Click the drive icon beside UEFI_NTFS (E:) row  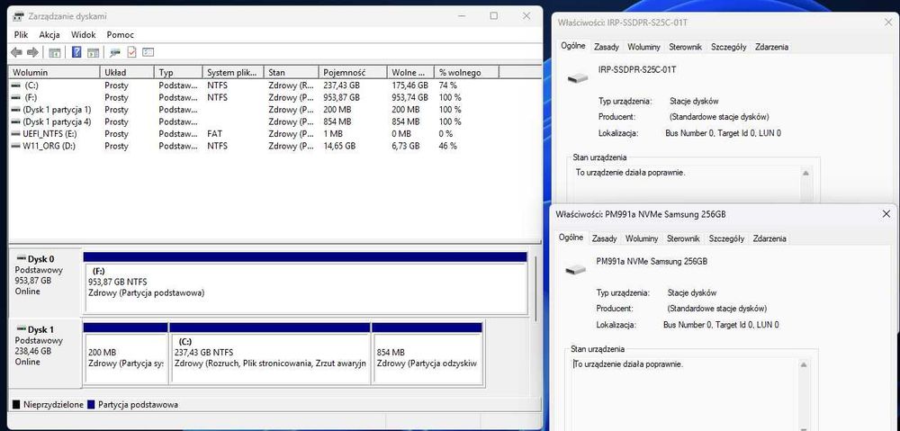(15, 134)
